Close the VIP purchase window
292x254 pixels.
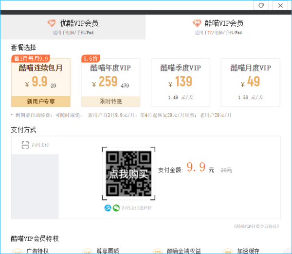tap(280, 5)
